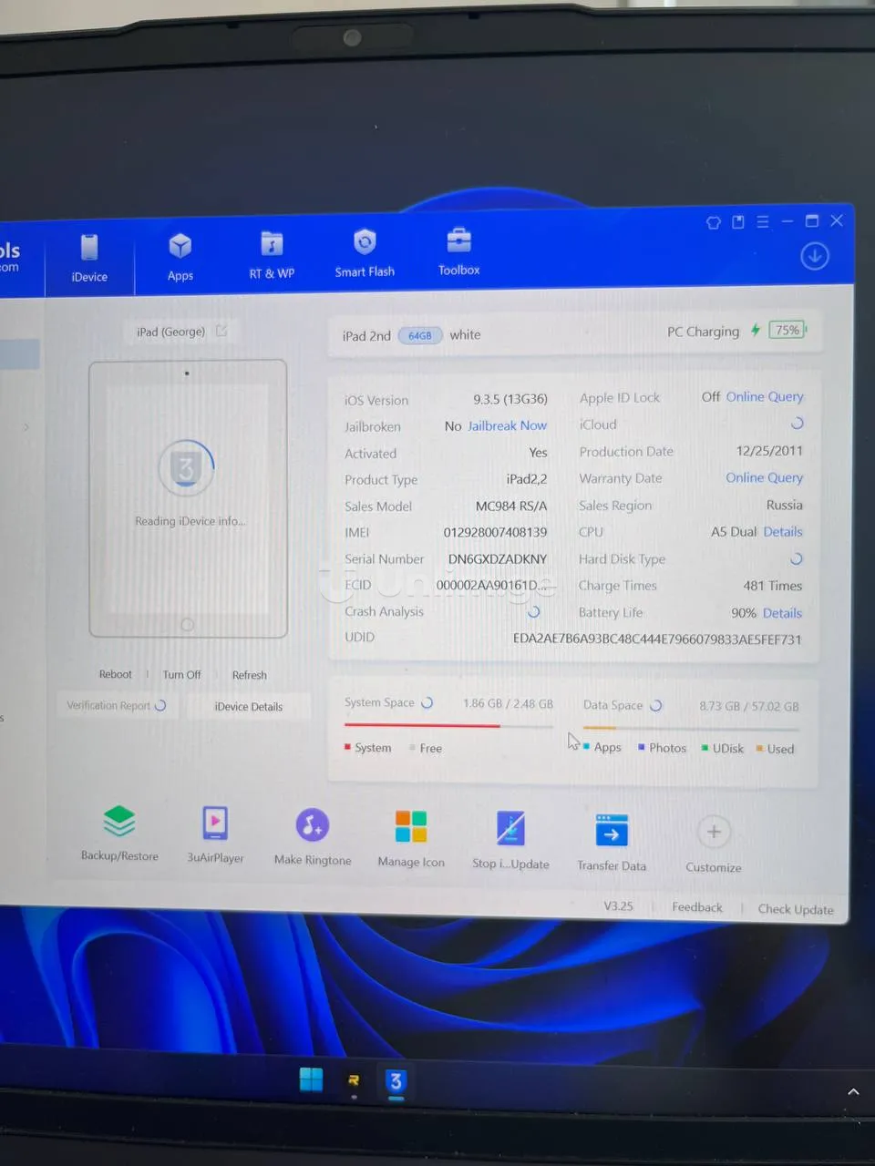Open the Smart Flash tab
875x1166 pixels.
[x=365, y=252]
